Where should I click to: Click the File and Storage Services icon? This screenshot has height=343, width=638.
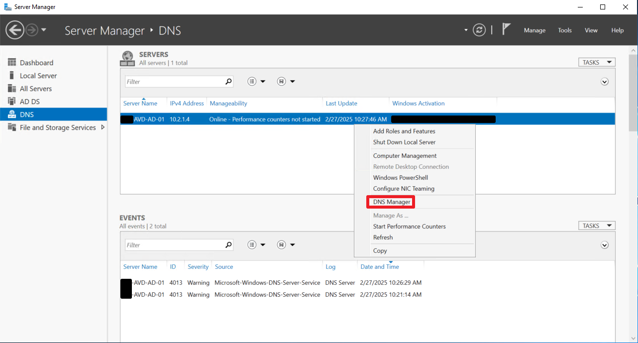[12, 127]
